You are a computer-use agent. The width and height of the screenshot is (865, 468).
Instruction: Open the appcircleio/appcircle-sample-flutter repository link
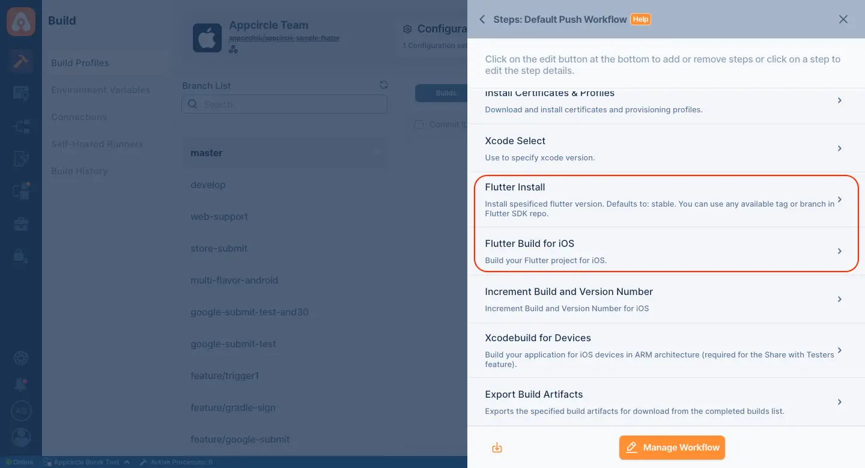pos(284,38)
